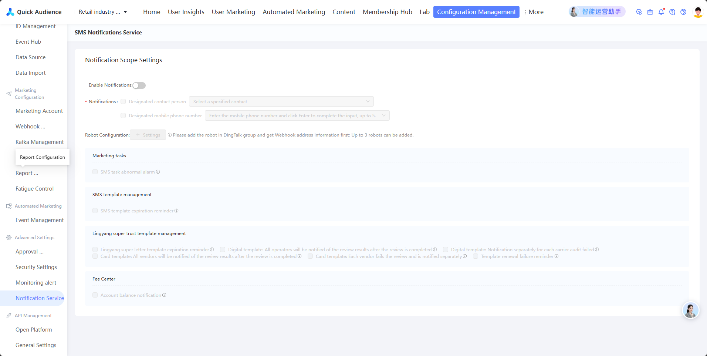Image resolution: width=707 pixels, height=356 pixels.
Task: Check Lingyang super letter template expiration reminder
Action: (95, 249)
